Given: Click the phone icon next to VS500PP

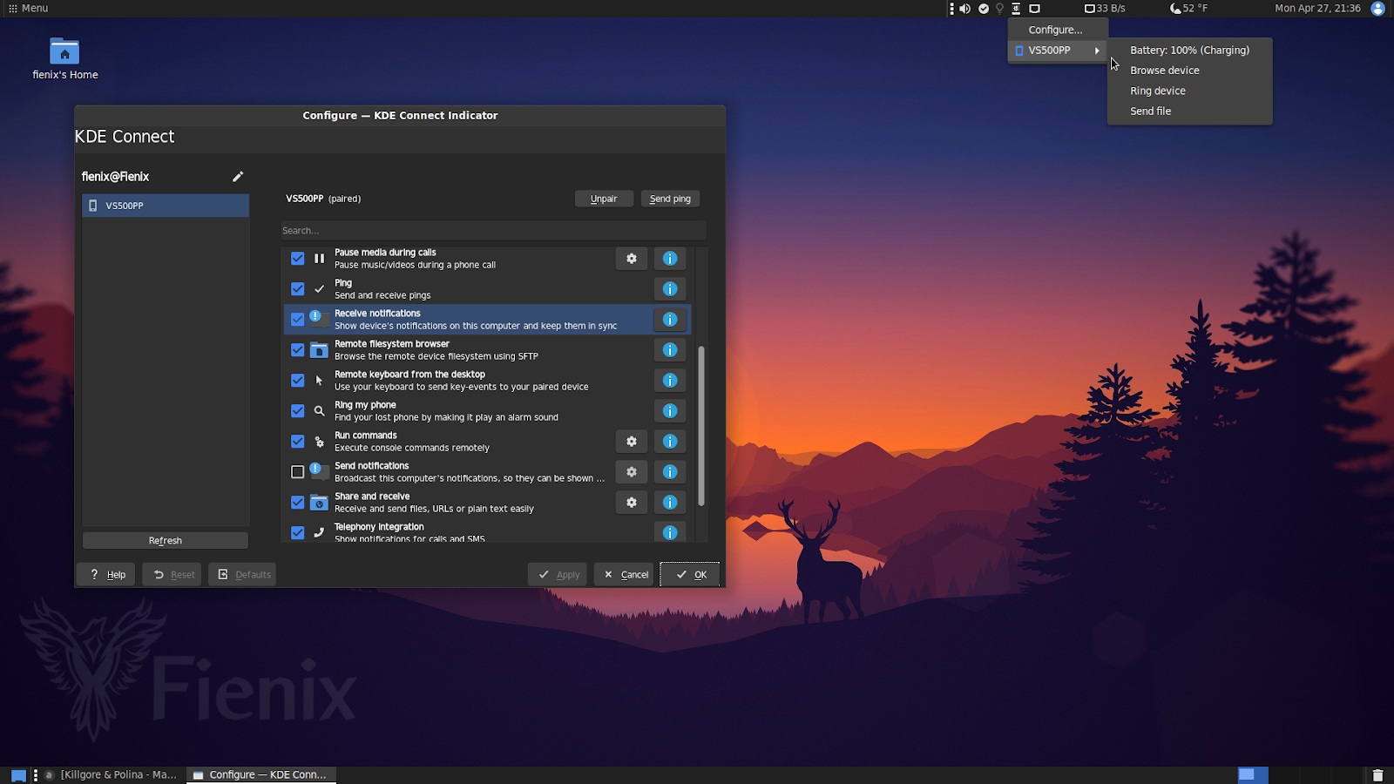Looking at the screenshot, I should pos(93,206).
